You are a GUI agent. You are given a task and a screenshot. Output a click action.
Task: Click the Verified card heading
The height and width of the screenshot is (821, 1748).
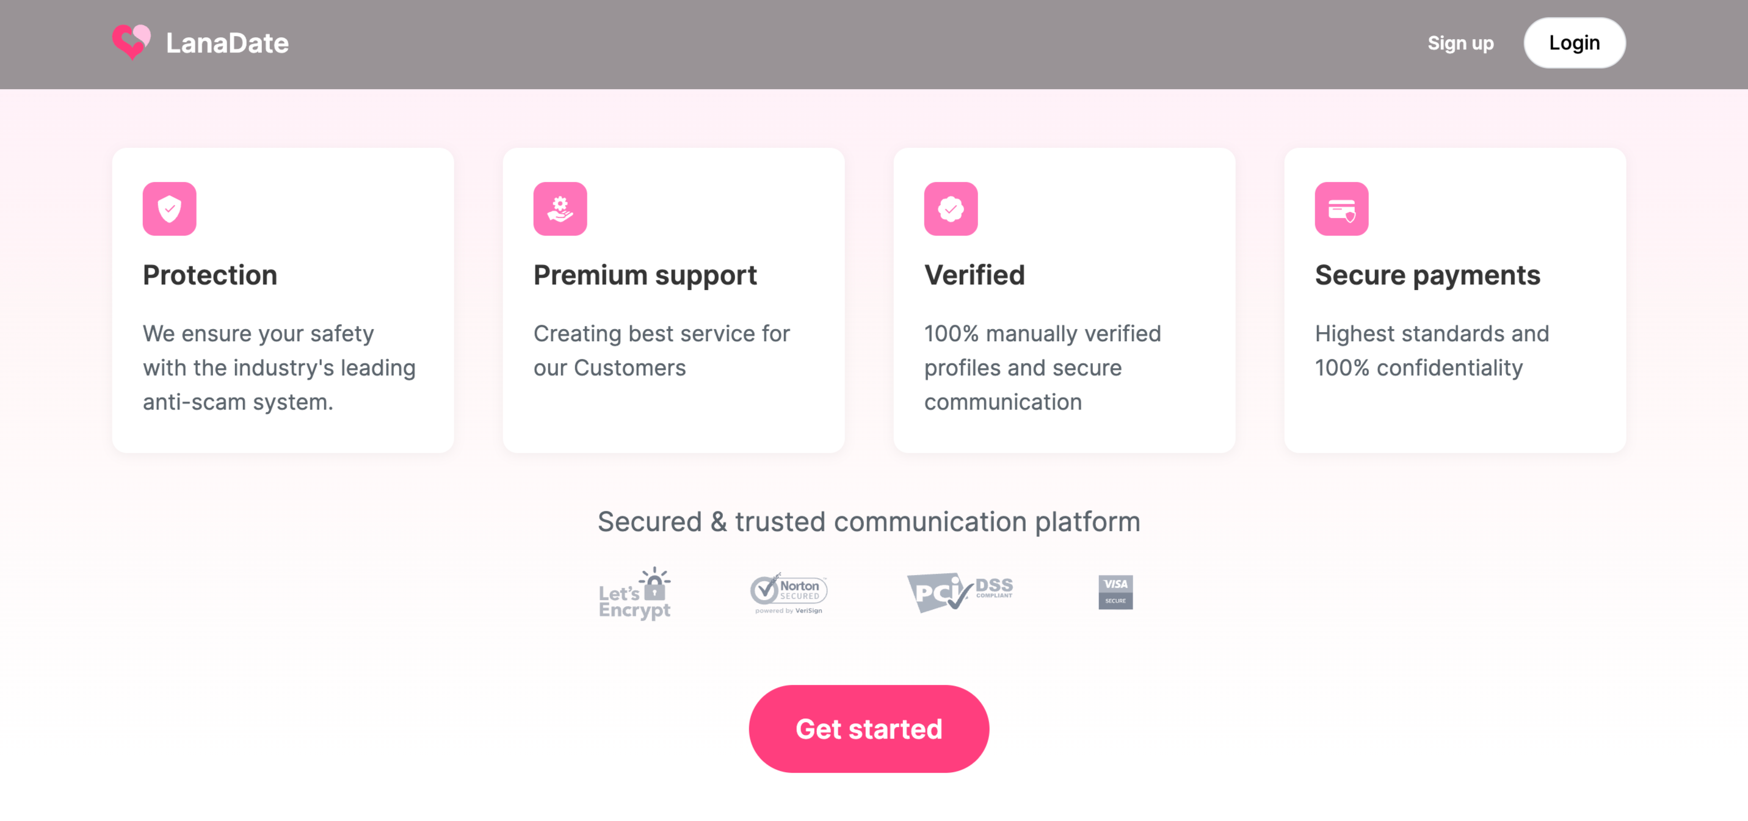pos(974,275)
